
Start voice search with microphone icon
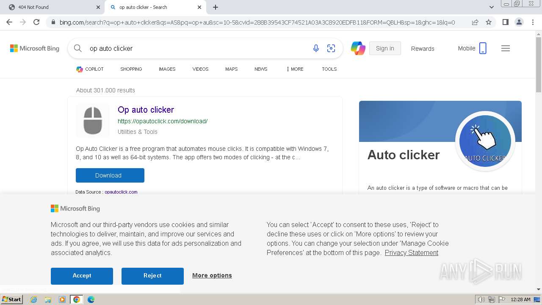click(x=316, y=48)
